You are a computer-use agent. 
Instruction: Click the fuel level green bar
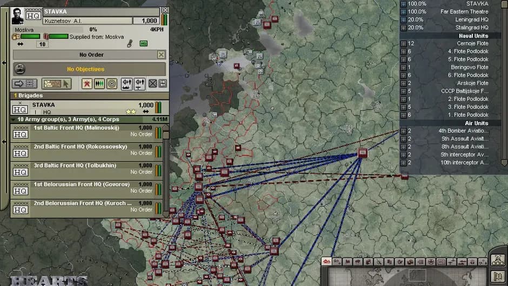pos(59,36)
